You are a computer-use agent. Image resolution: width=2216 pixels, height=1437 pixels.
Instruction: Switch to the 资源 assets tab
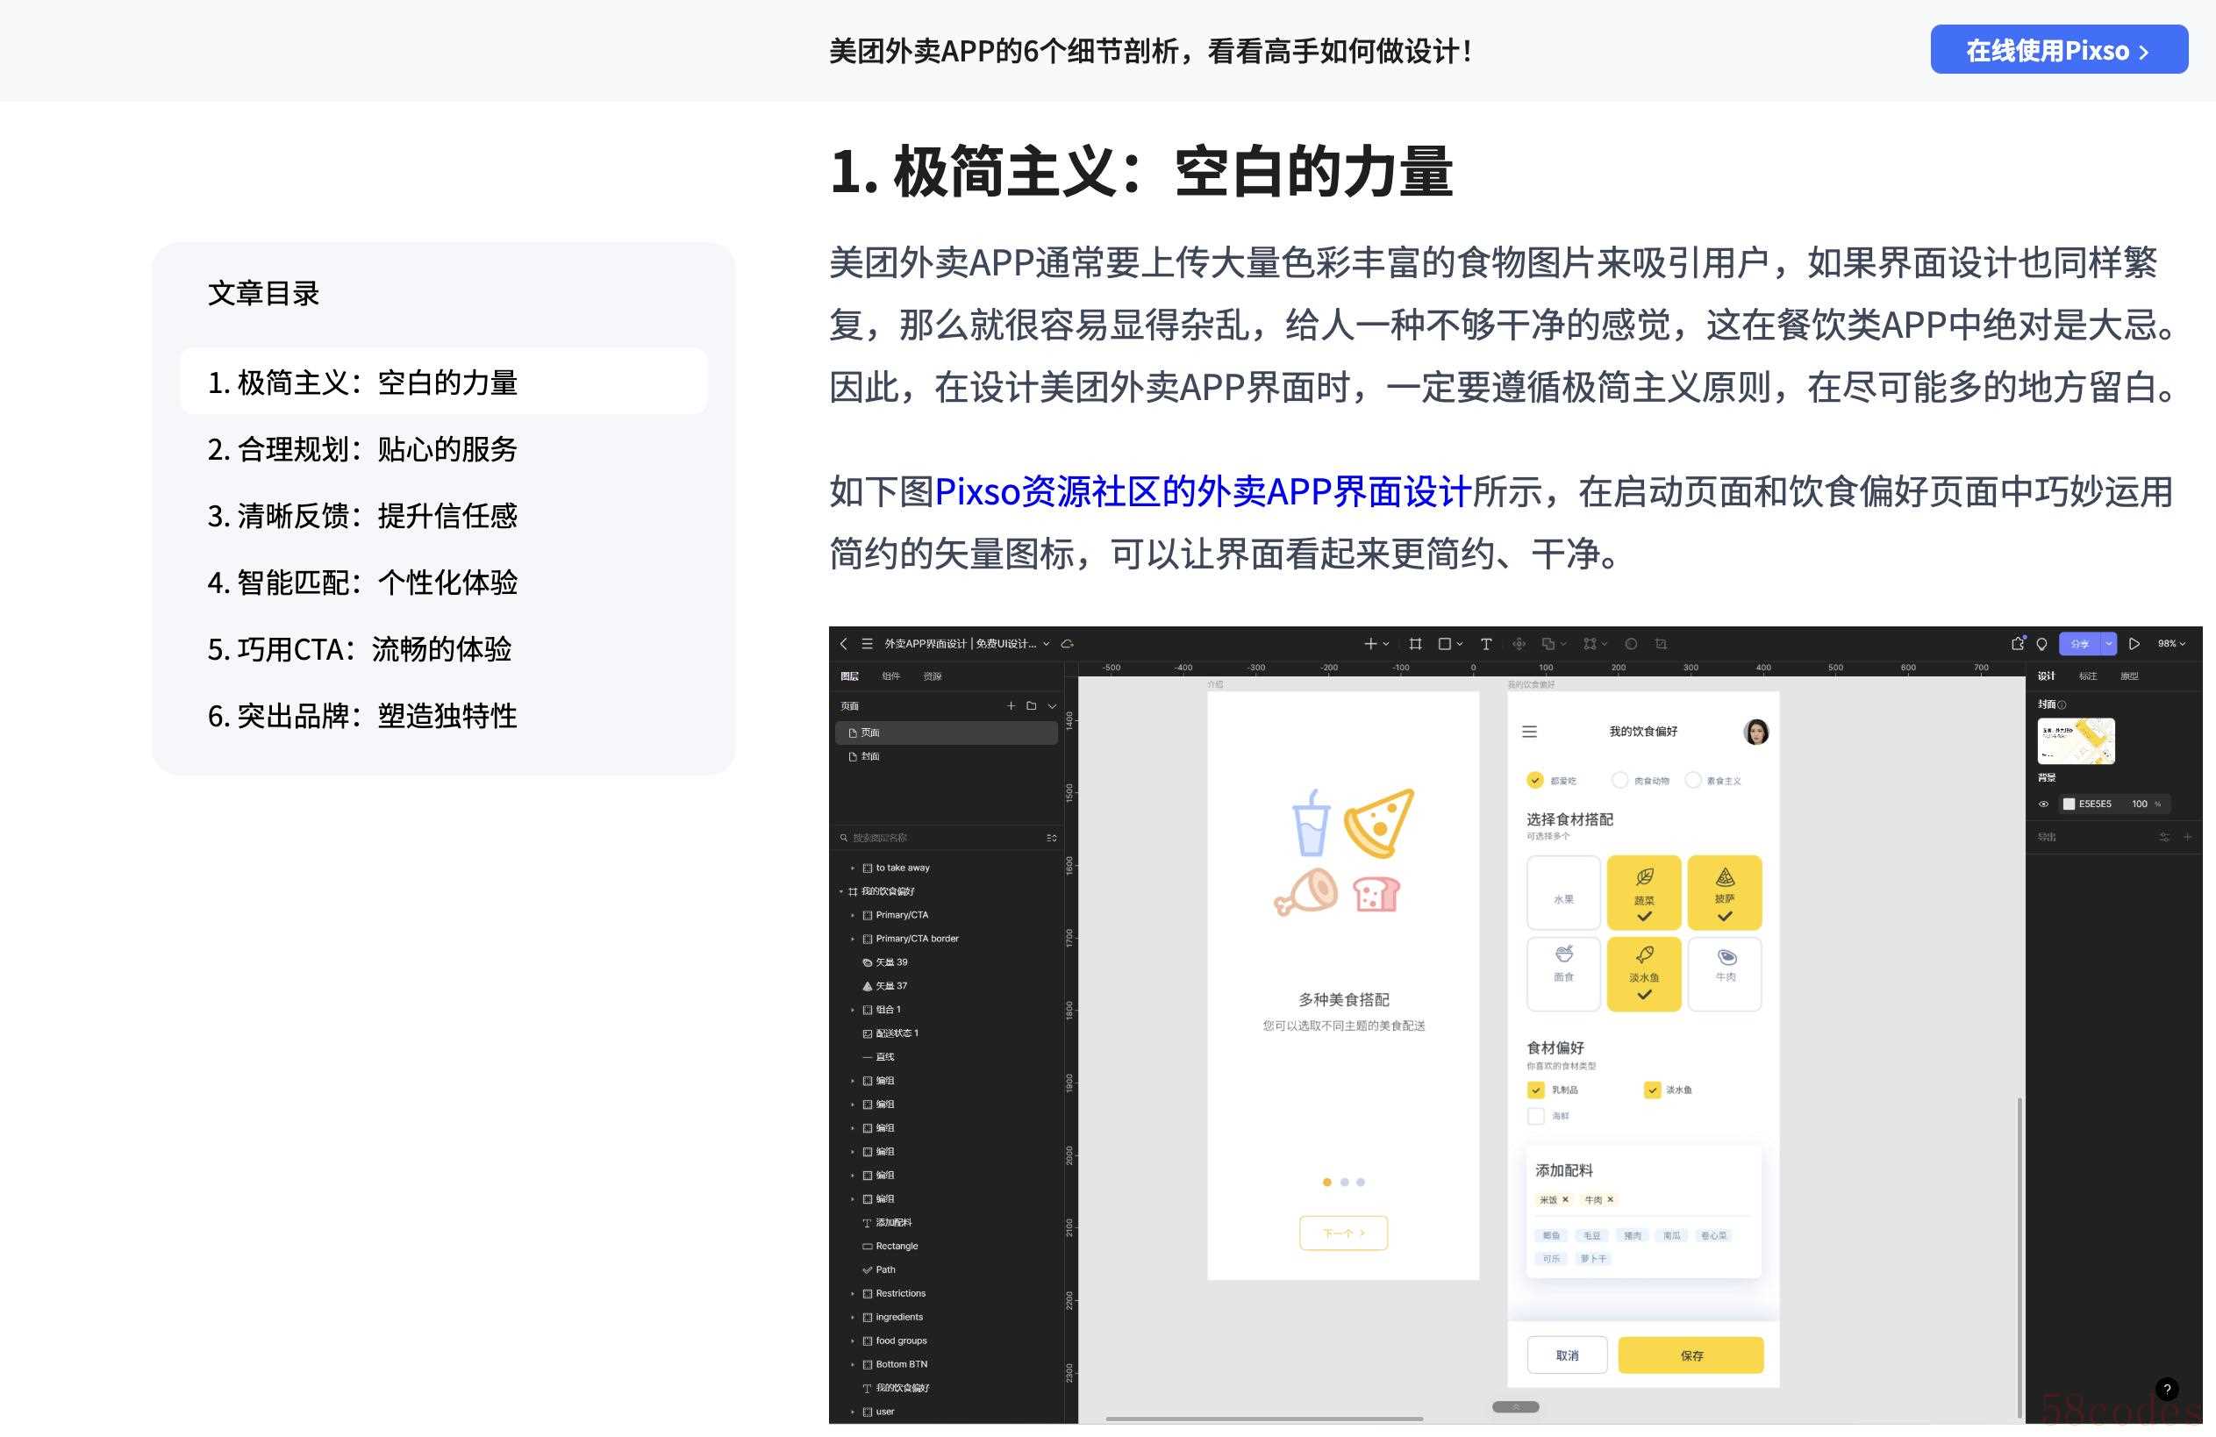click(932, 676)
